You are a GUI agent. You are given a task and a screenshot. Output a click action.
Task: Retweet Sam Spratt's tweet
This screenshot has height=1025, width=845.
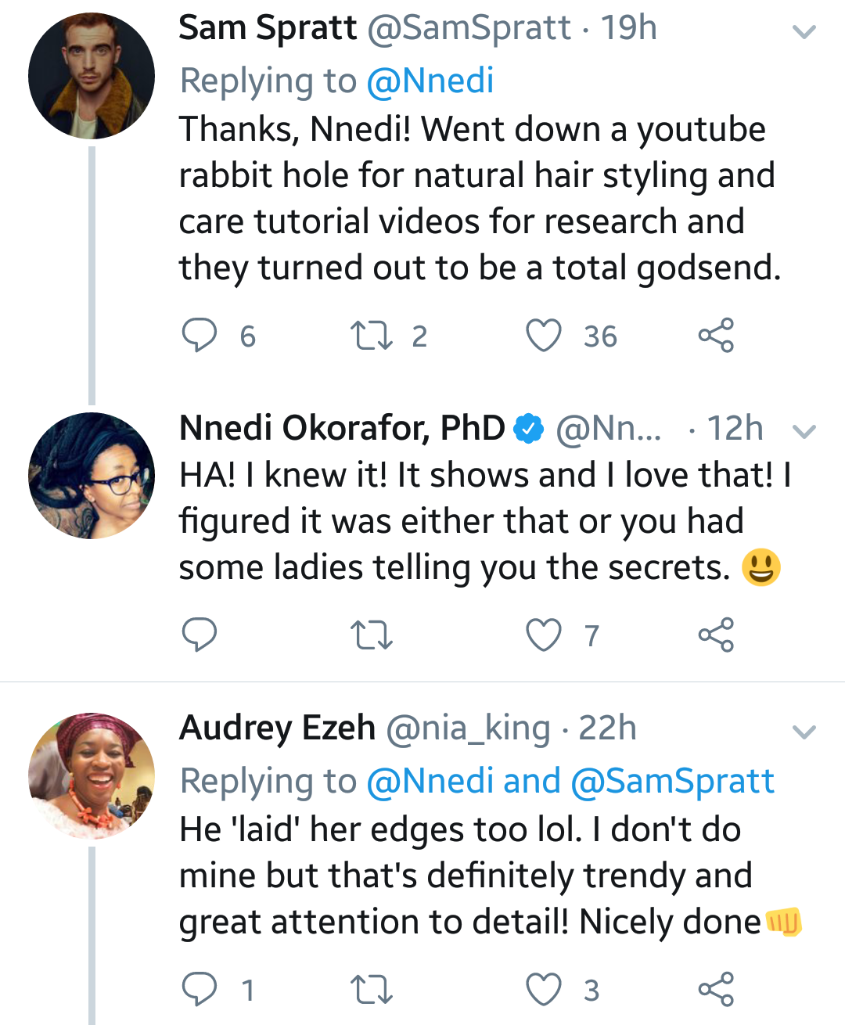click(372, 336)
